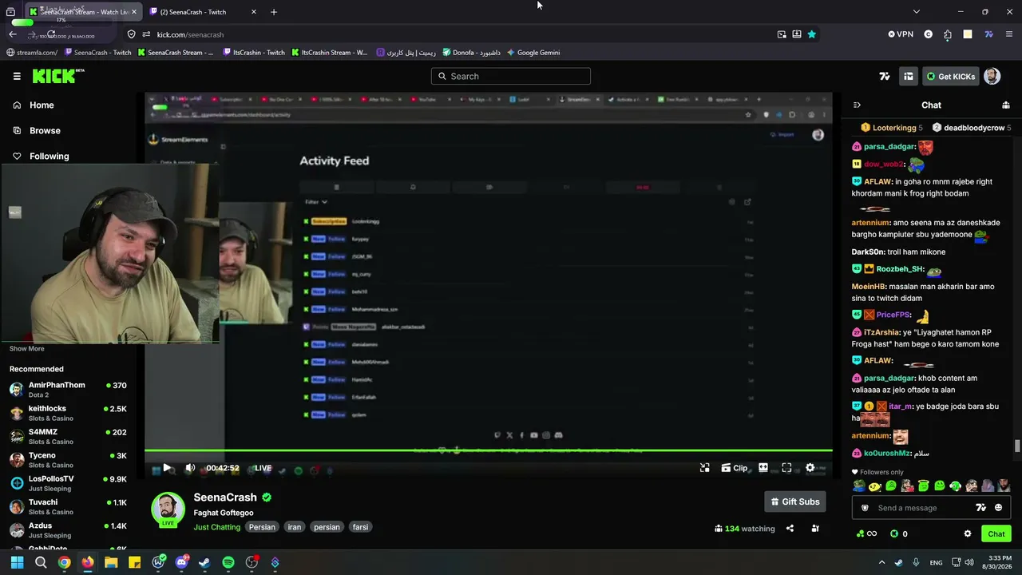This screenshot has height=575, width=1022.
Task: Open SeenaCrash channel avatar
Action: click(x=168, y=510)
